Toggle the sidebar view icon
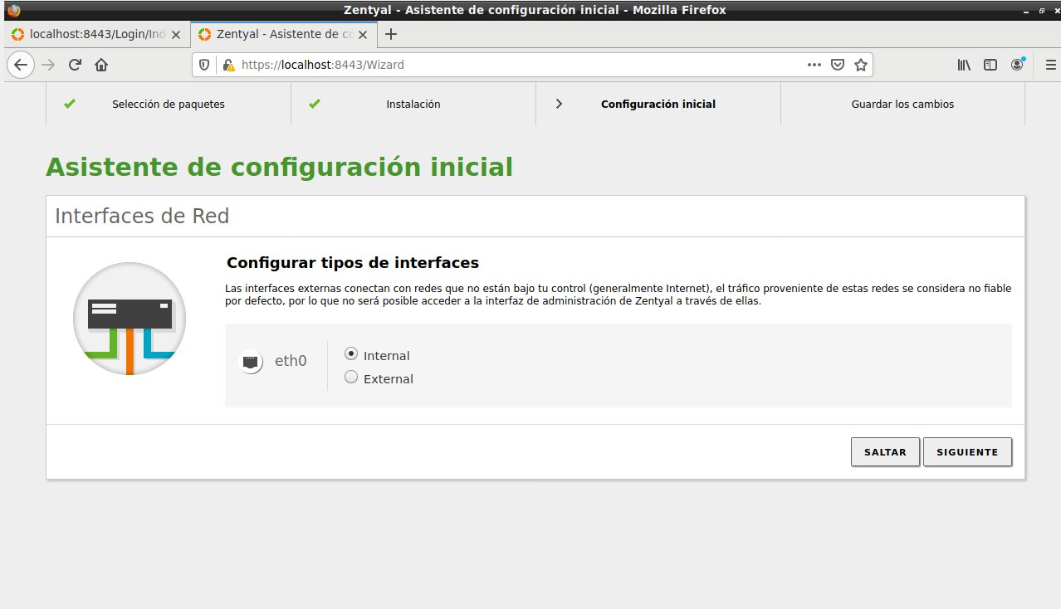The width and height of the screenshot is (1061, 609). [990, 65]
